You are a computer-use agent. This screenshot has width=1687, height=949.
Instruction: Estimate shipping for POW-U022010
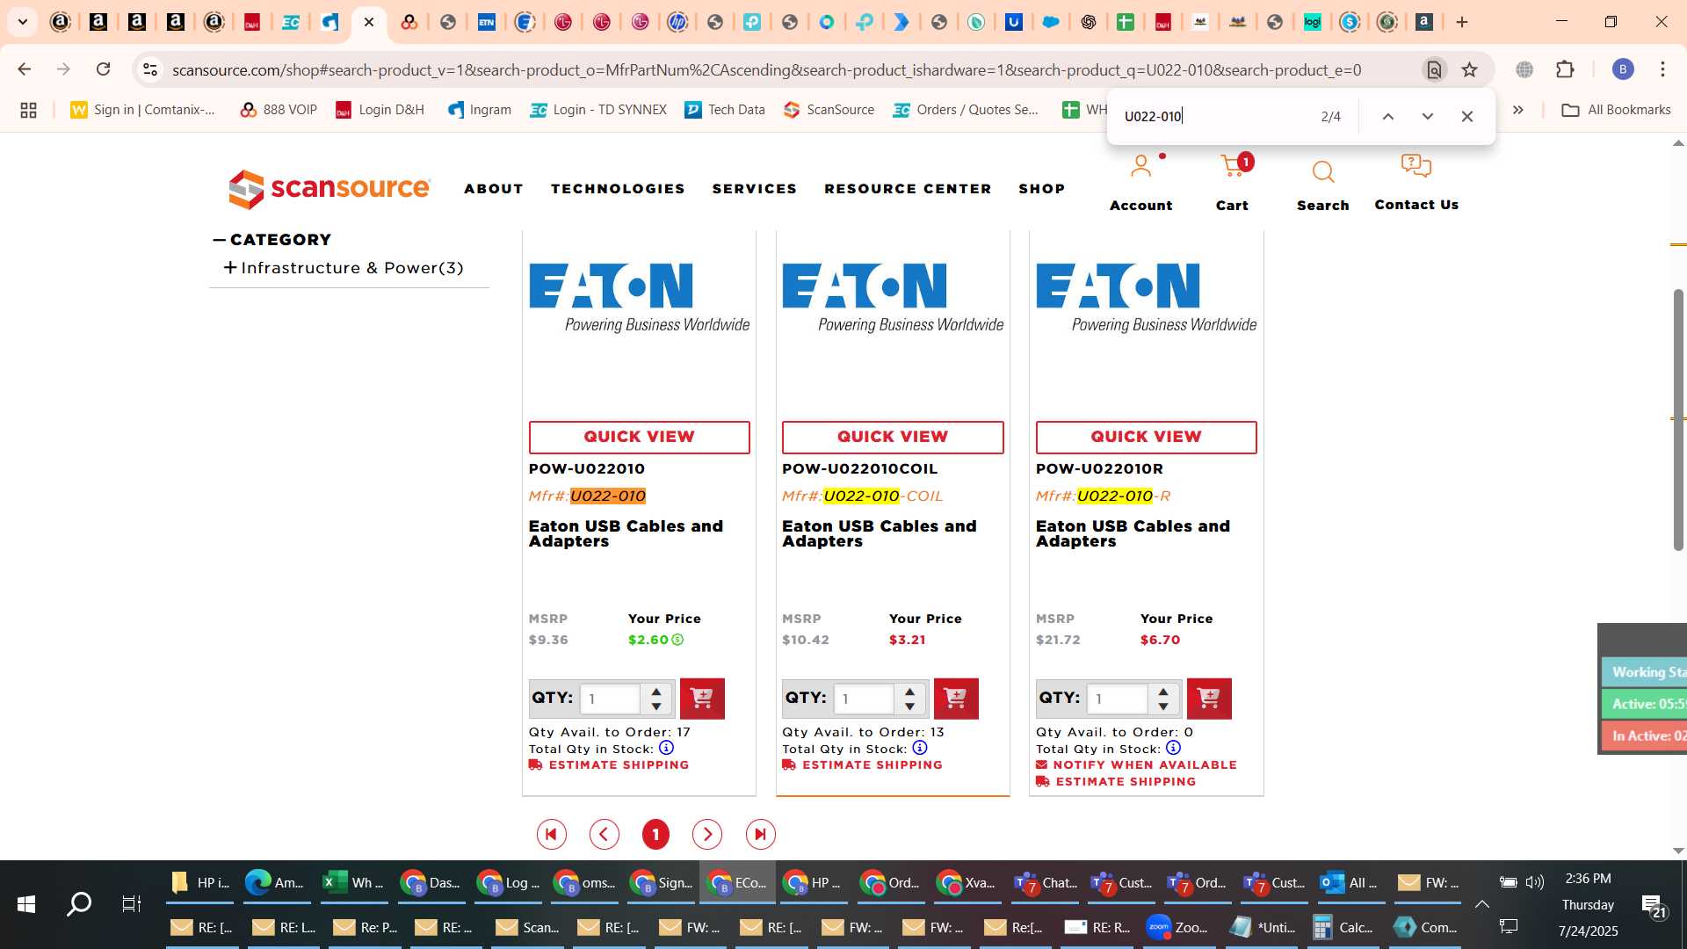point(609,765)
